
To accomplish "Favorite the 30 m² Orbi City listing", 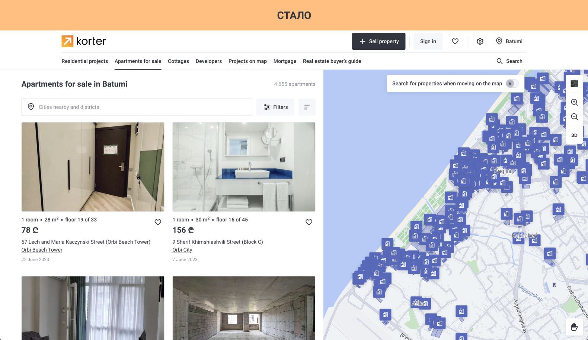I will pos(309,222).
